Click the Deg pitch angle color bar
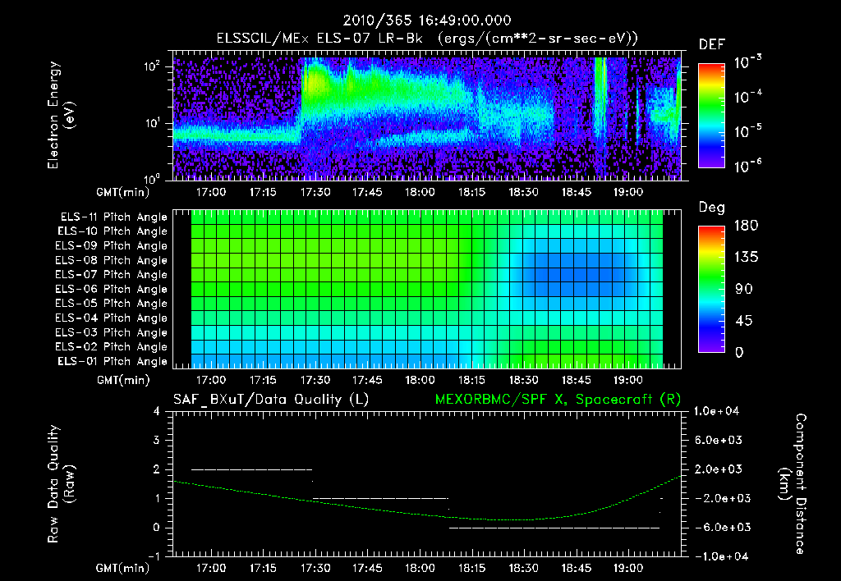Image resolution: width=841 pixels, height=581 pixels. point(711,289)
